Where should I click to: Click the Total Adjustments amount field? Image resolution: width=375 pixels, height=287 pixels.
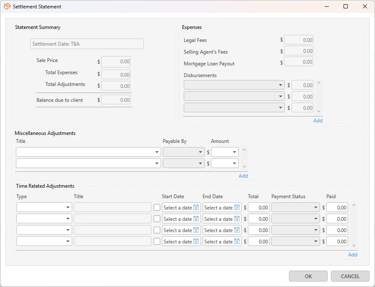click(x=116, y=86)
